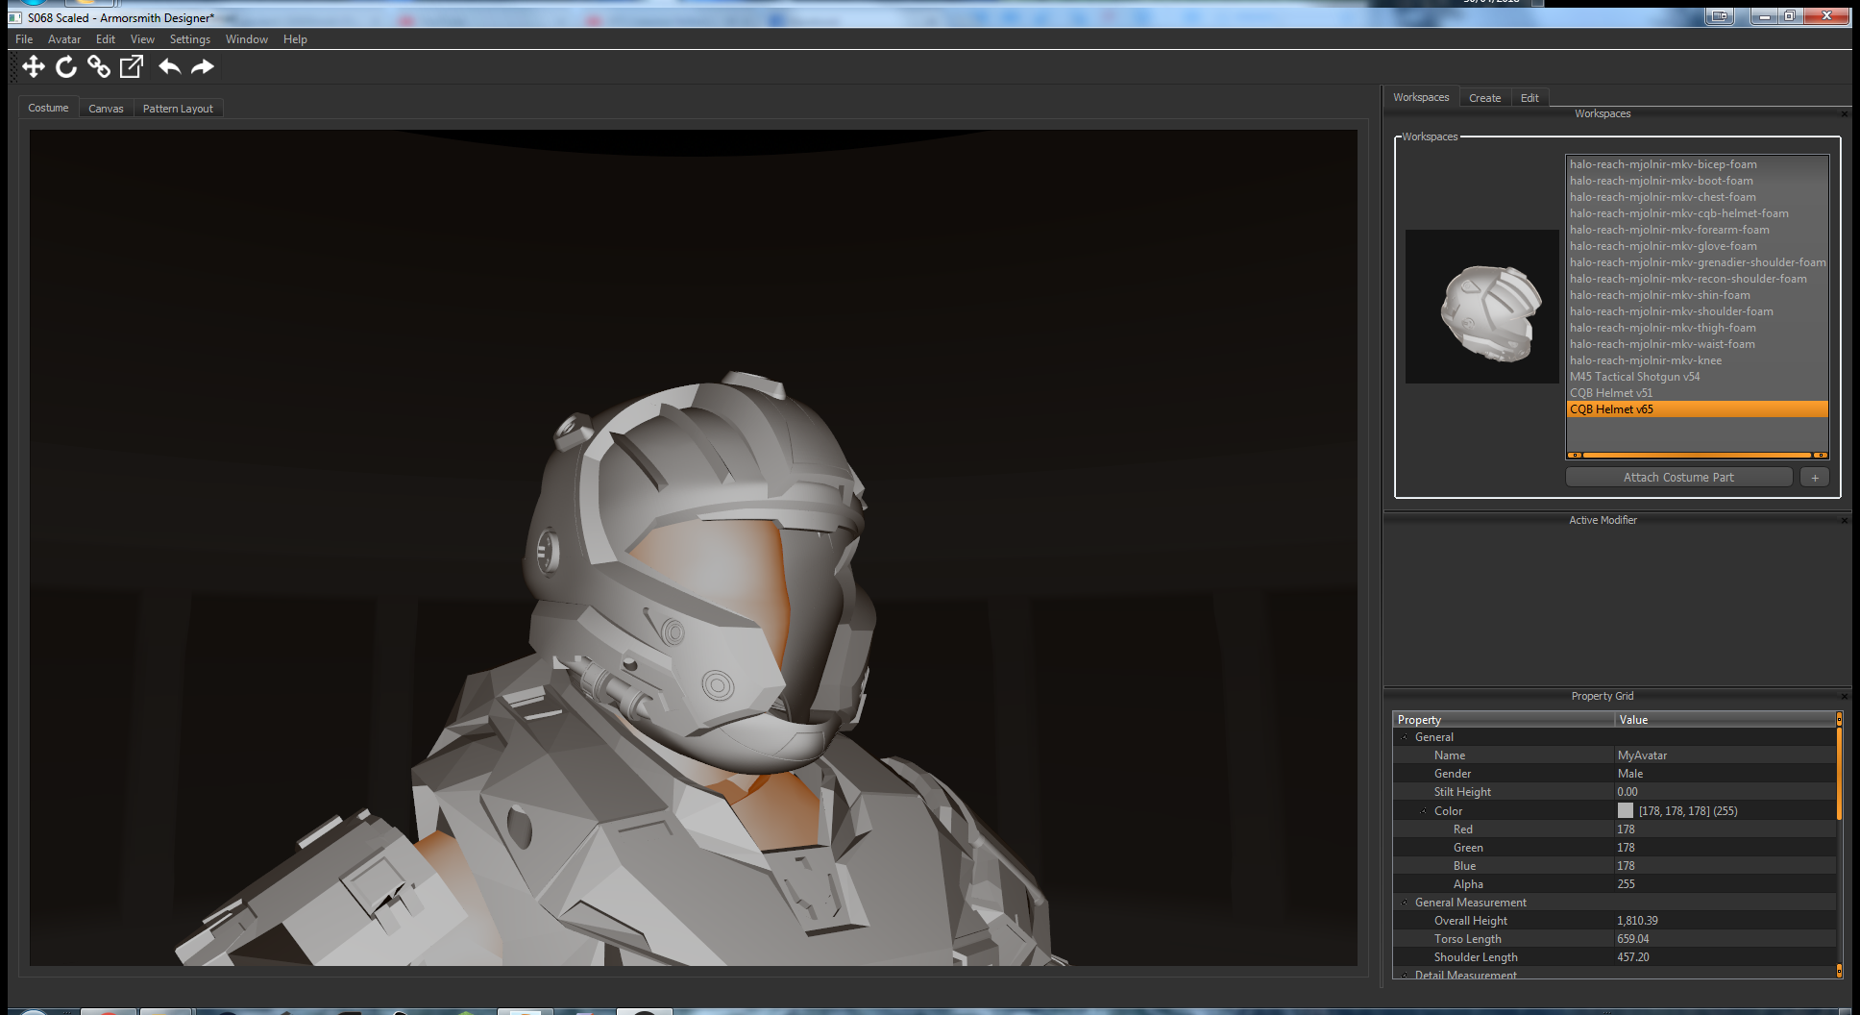
Task: Select M45 Tactical Shotgun v54 workspace
Action: 1634,377
